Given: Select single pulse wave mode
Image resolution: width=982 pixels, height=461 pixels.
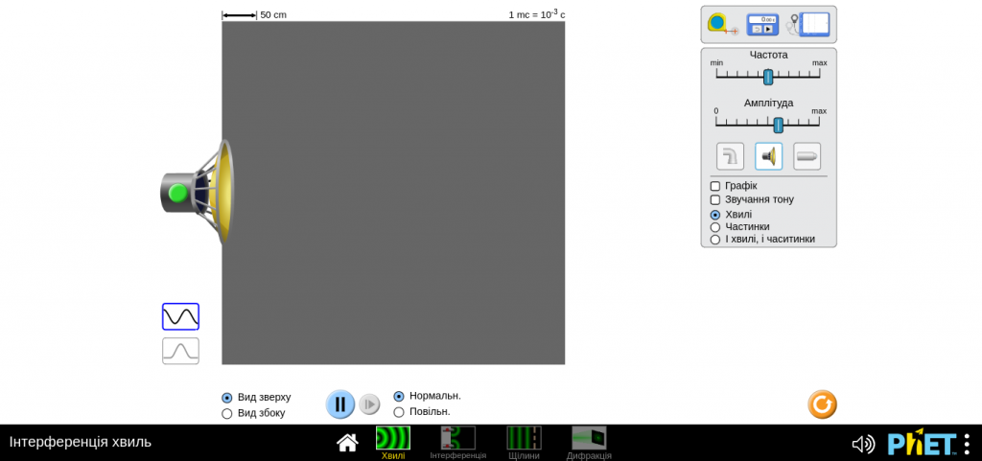Looking at the screenshot, I should [x=180, y=351].
